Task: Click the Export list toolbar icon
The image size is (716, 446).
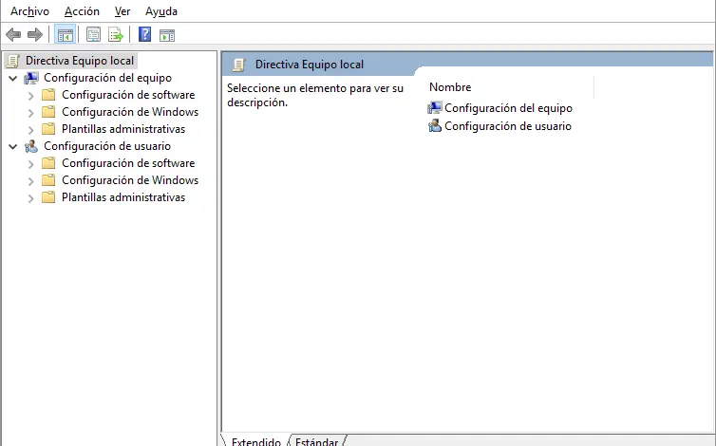Action: tap(116, 35)
